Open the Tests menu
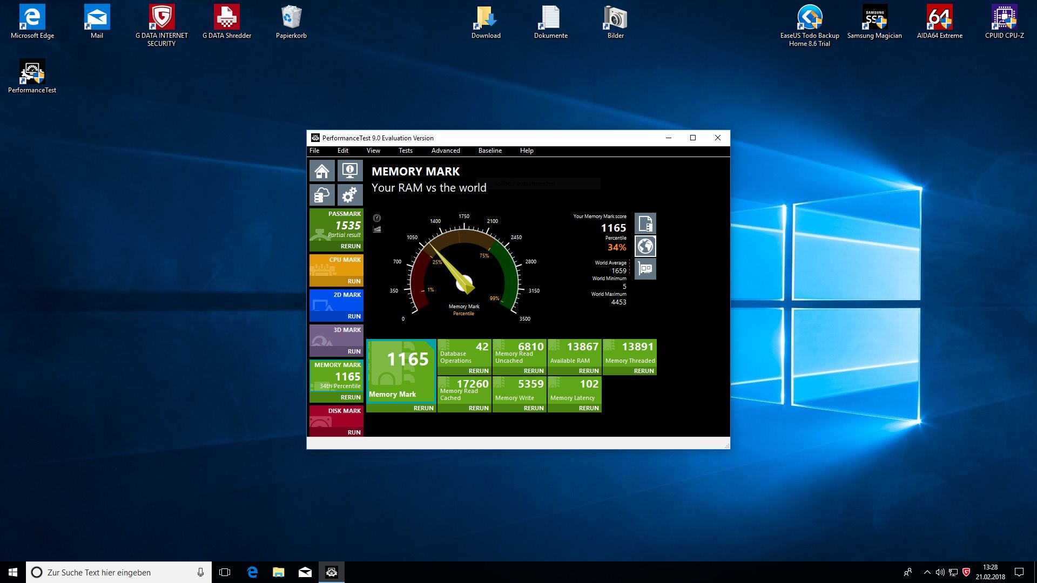The image size is (1037, 583). [405, 151]
